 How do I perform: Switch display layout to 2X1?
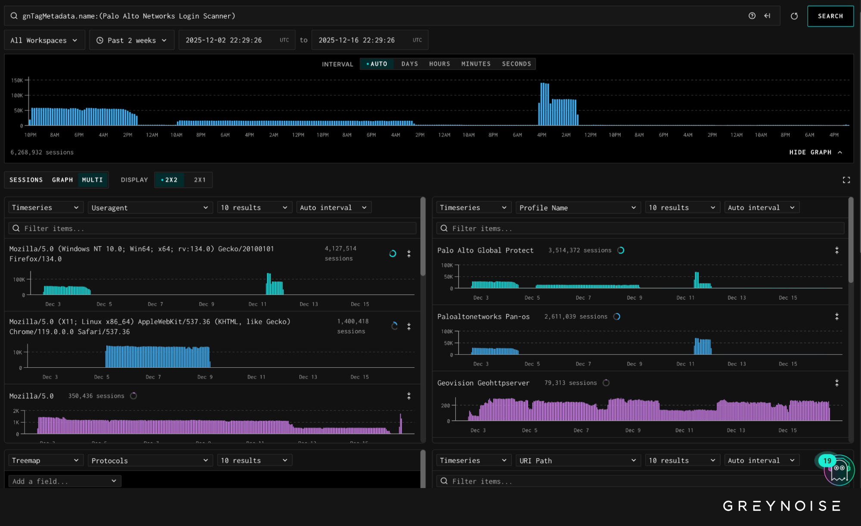(199, 180)
